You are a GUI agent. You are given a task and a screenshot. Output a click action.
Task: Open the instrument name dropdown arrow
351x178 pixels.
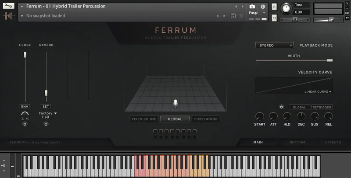pyautogui.click(x=22, y=7)
